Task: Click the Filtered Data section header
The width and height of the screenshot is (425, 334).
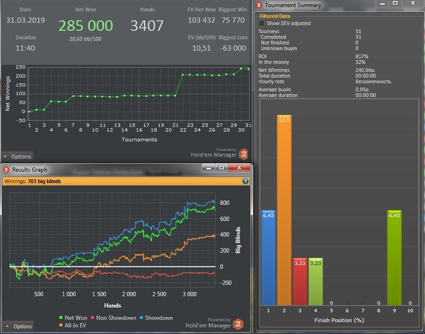Action: (x=274, y=16)
